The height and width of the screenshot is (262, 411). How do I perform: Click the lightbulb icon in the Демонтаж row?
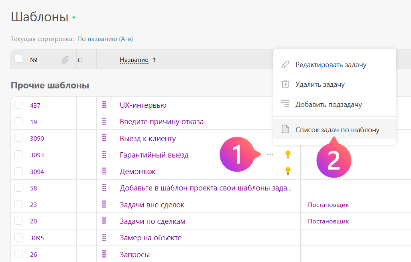[x=287, y=171]
